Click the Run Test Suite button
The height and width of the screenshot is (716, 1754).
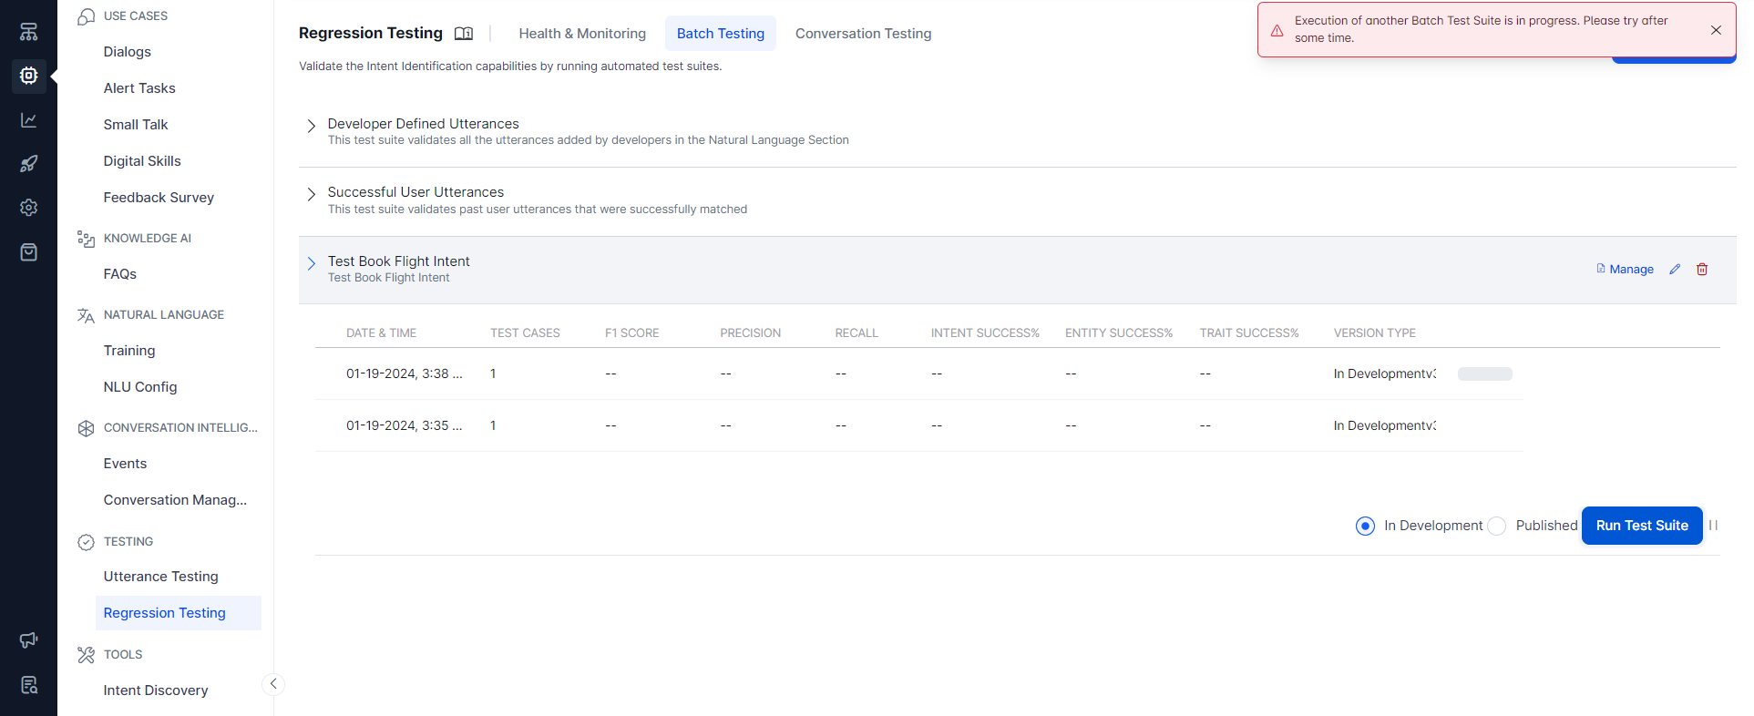coord(1641,526)
